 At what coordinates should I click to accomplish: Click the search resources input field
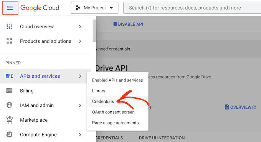(x=192, y=8)
